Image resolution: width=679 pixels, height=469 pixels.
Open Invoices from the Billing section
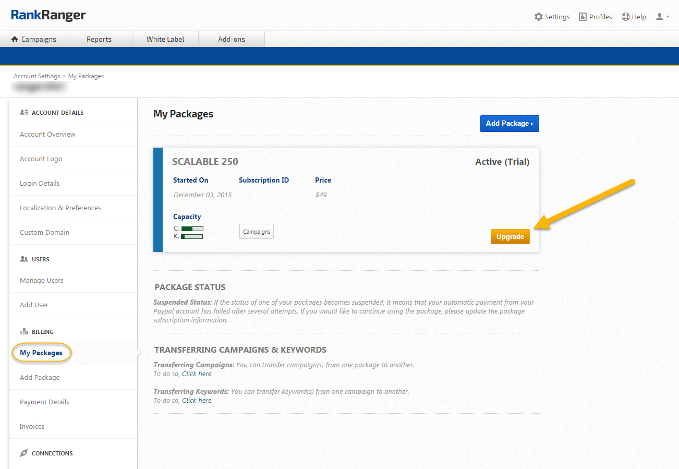[x=32, y=427]
